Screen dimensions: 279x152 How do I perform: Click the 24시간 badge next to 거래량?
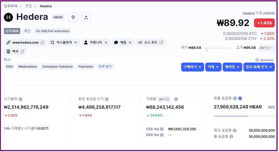tap(164, 99)
